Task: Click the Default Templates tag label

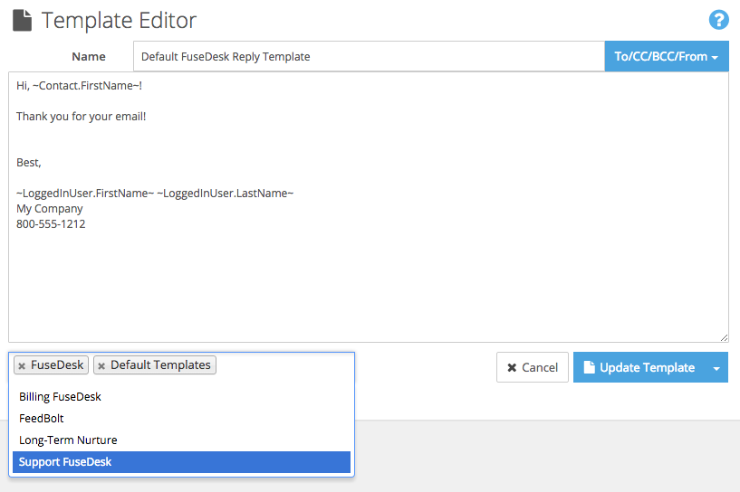Action: tap(160, 365)
